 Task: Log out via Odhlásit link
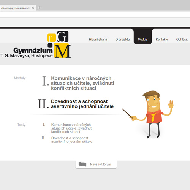[x=182, y=40]
